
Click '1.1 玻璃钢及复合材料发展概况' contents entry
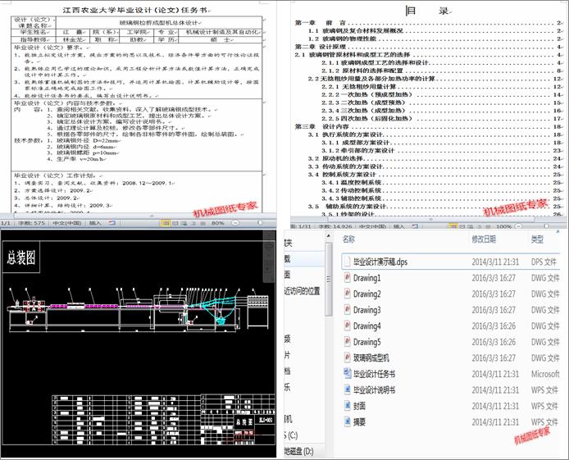pos(356,31)
